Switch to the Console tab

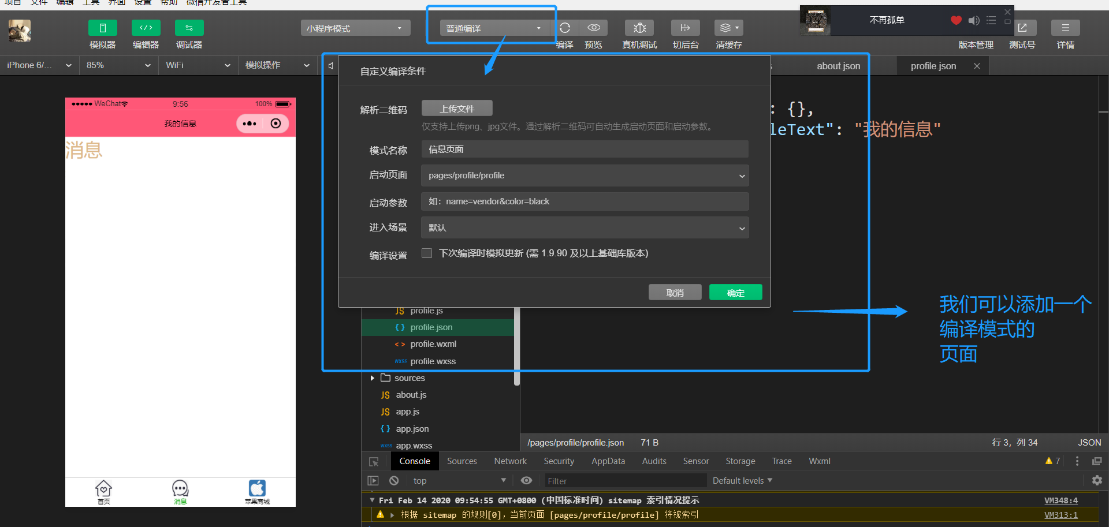(415, 461)
